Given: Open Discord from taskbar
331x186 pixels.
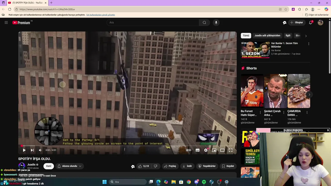Looking at the screenshot, I should tap(196, 182).
